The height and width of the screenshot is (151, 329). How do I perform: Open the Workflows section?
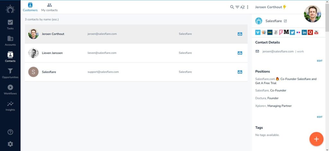(10, 90)
